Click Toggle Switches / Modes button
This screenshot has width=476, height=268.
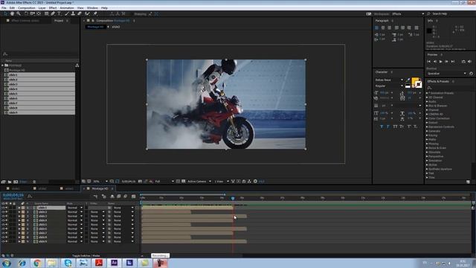(86, 256)
